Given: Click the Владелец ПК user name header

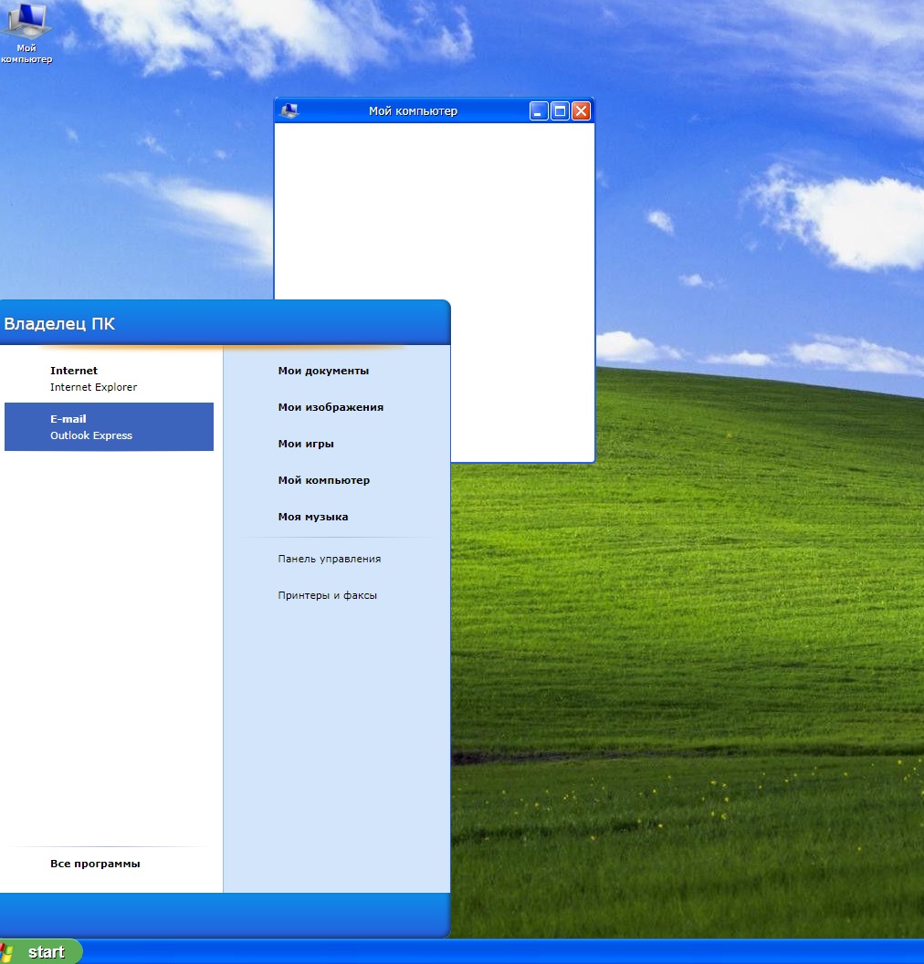Looking at the screenshot, I should 59,324.
